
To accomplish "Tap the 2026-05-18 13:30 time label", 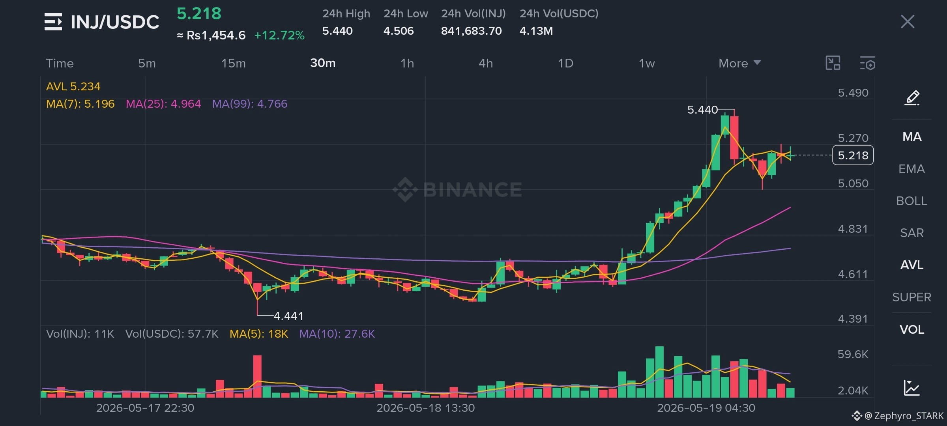I will click(425, 408).
